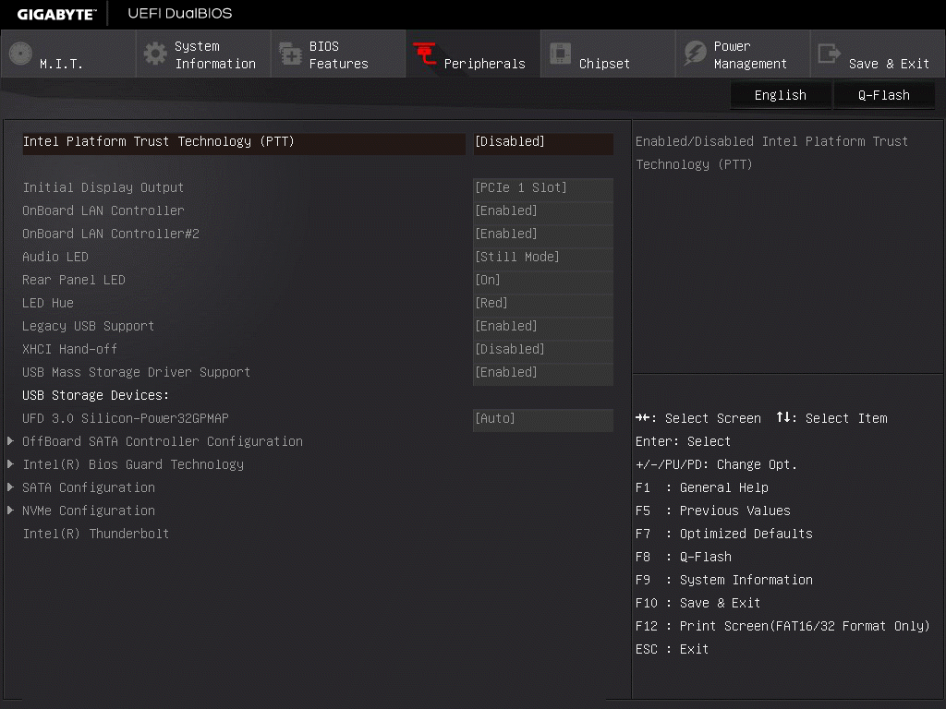Click F1 General Help hint

point(702,487)
